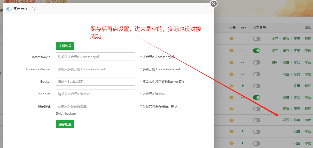The image size is (313, 148).
Task: Open folder icon in seventh plugin row
Action: click(232, 108)
